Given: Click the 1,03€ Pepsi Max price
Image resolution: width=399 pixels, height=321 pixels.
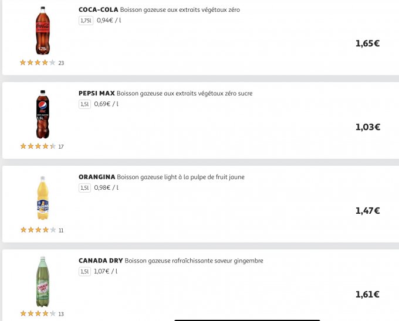Looking at the screenshot, I should 367,127.
